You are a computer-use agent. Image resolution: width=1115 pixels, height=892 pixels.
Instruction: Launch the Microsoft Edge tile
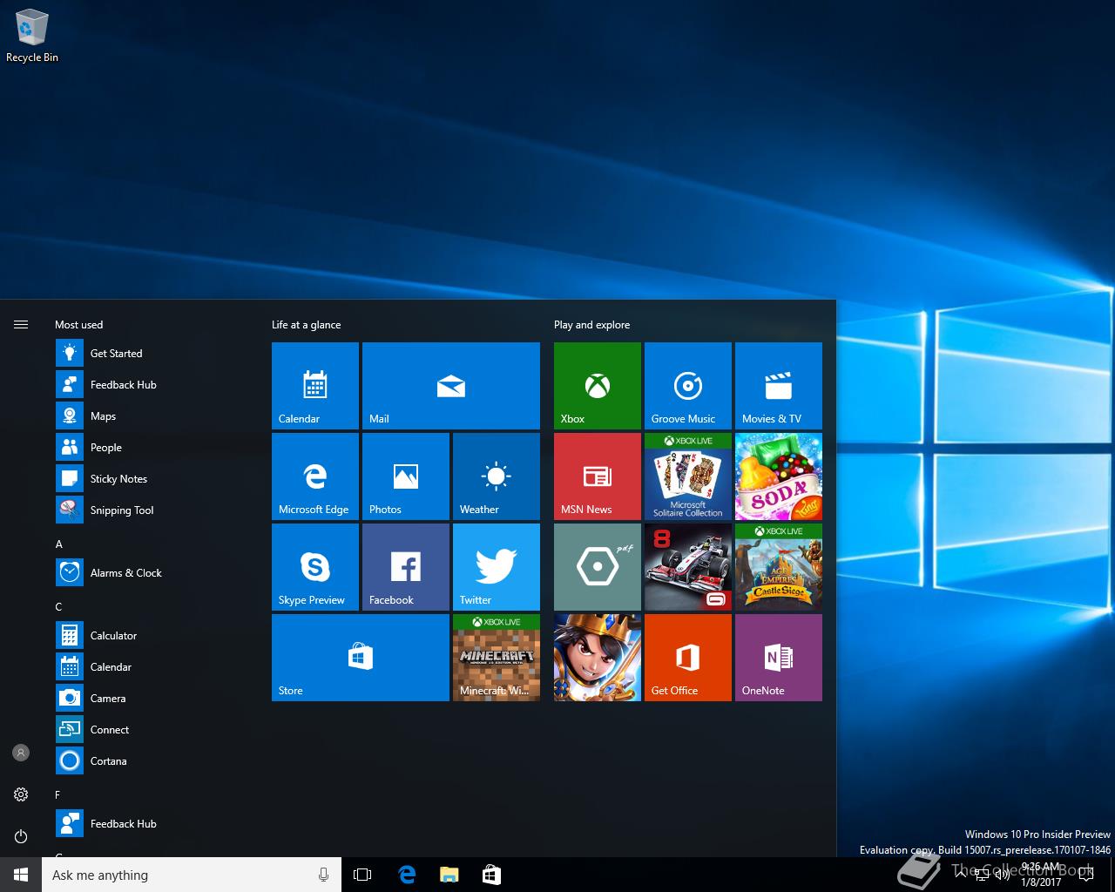pos(315,476)
